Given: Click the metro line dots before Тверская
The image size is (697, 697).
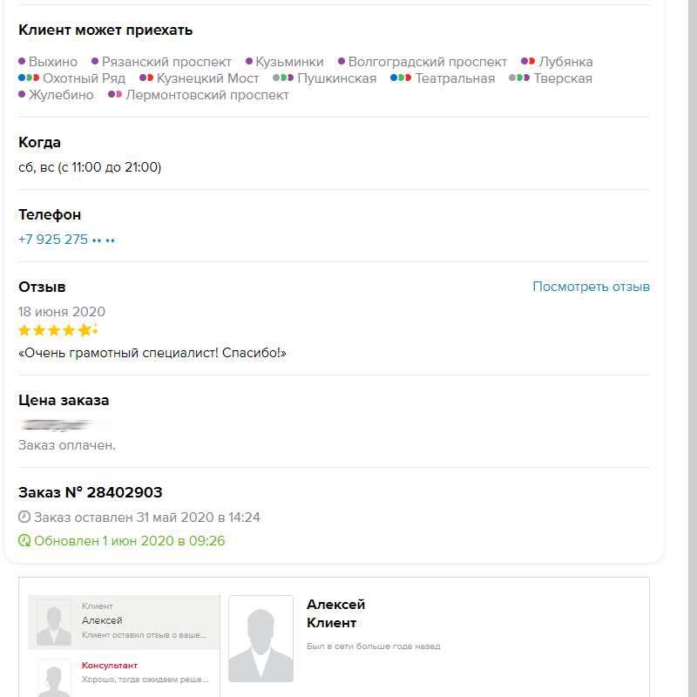Looking at the screenshot, I should [519, 78].
